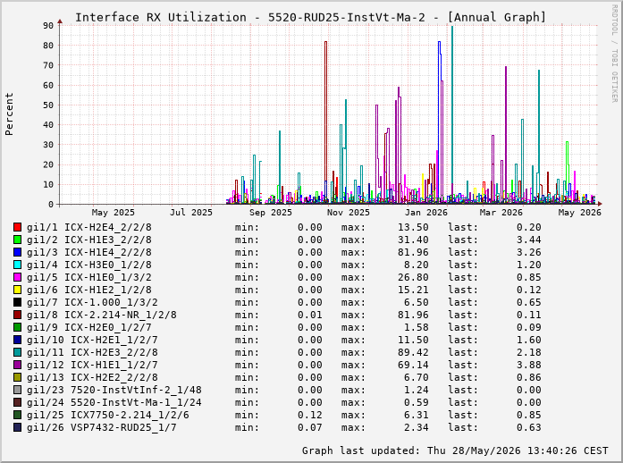Select legend label gi1/10 ICX-H2E1_1/2/7

92,341
